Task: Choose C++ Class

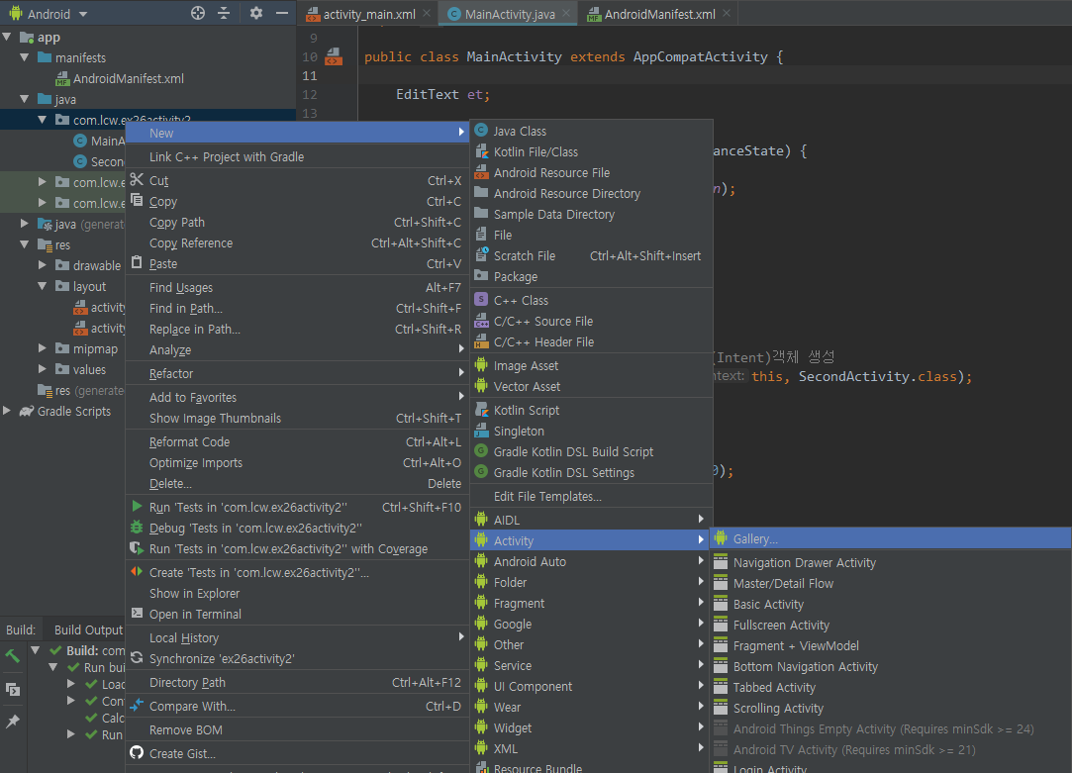Action: [591, 300]
